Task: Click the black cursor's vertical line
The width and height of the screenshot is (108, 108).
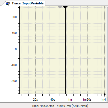Action: (x=65, y=51)
